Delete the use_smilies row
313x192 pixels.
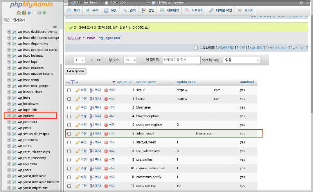tap(110, 160)
